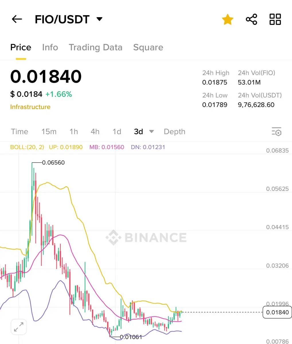Tap the 0.06835 axis label
The height and width of the screenshot is (344, 292).
point(277,150)
